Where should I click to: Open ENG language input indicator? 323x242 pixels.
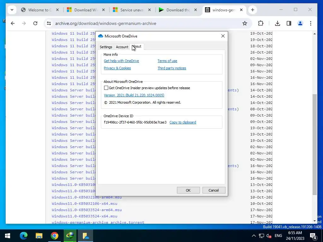pos(278,236)
